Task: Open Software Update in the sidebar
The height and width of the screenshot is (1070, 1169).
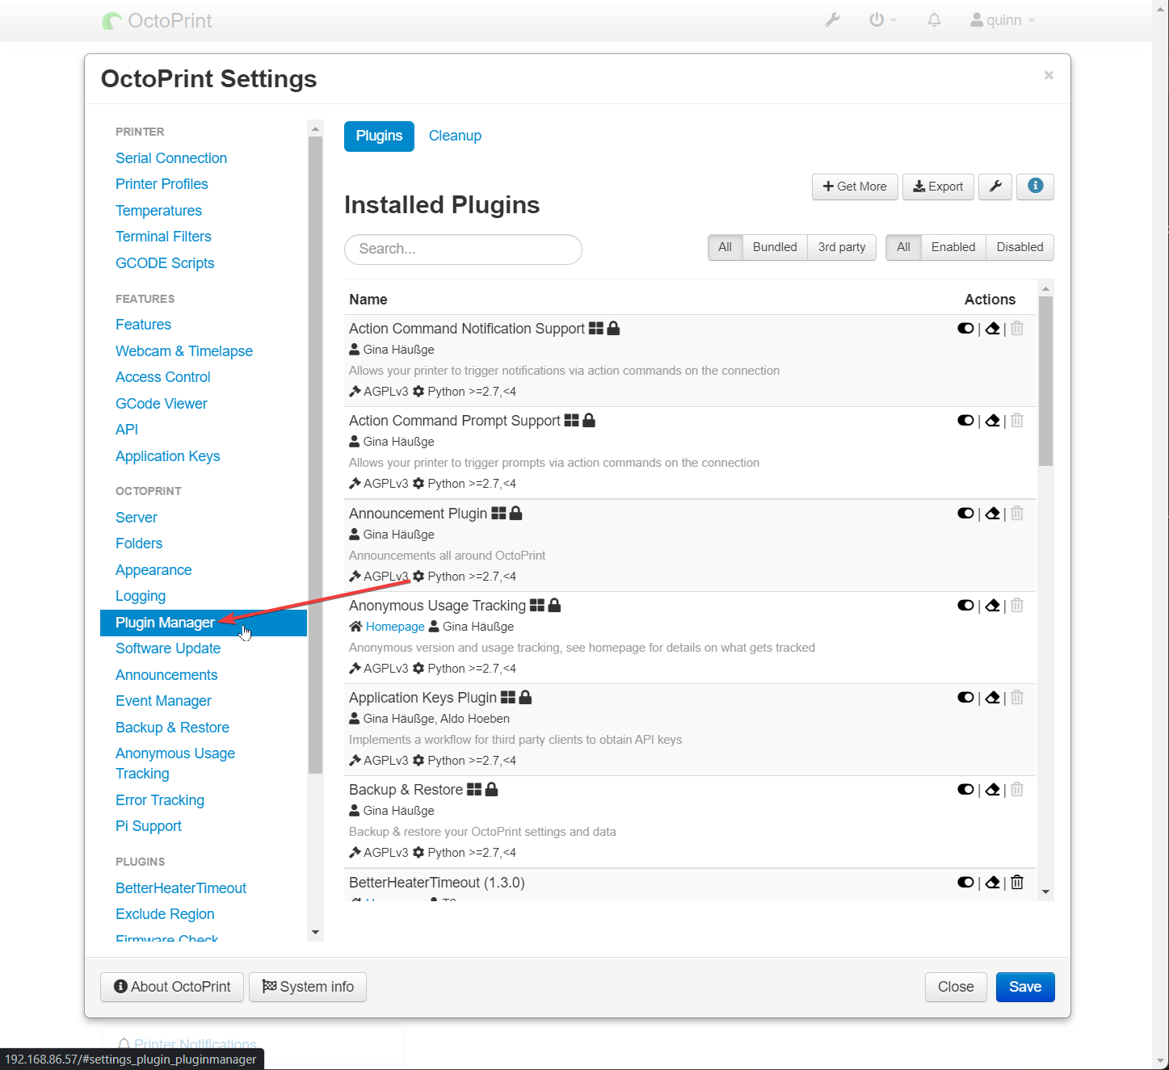Action: [x=167, y=648]
